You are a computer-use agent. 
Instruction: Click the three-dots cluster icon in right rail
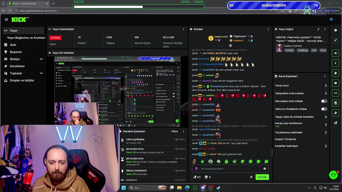click(x=336, y=123)
